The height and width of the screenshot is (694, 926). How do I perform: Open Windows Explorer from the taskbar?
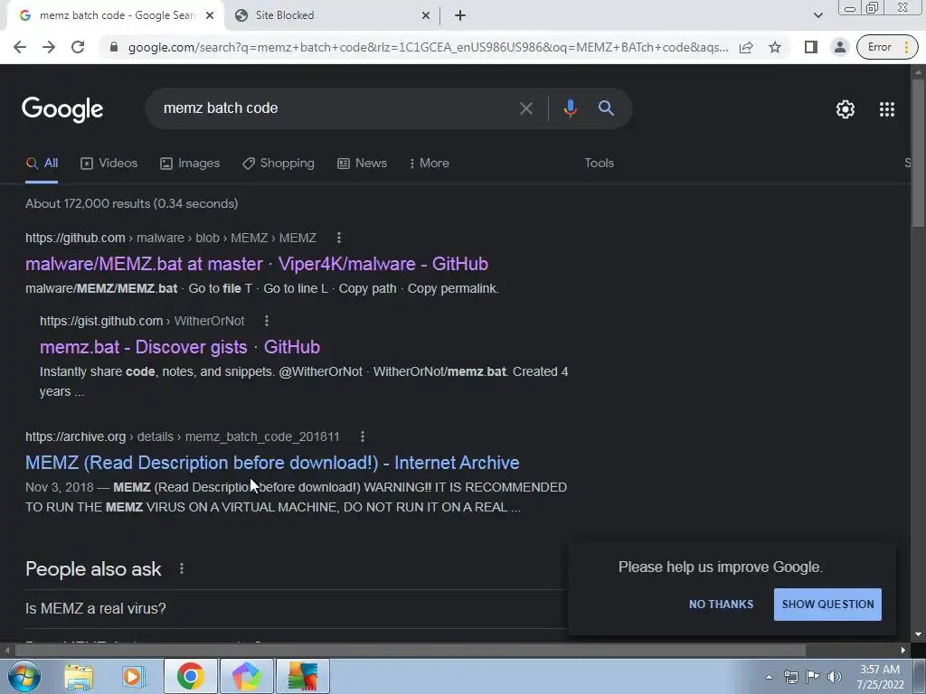click(79, 676)
